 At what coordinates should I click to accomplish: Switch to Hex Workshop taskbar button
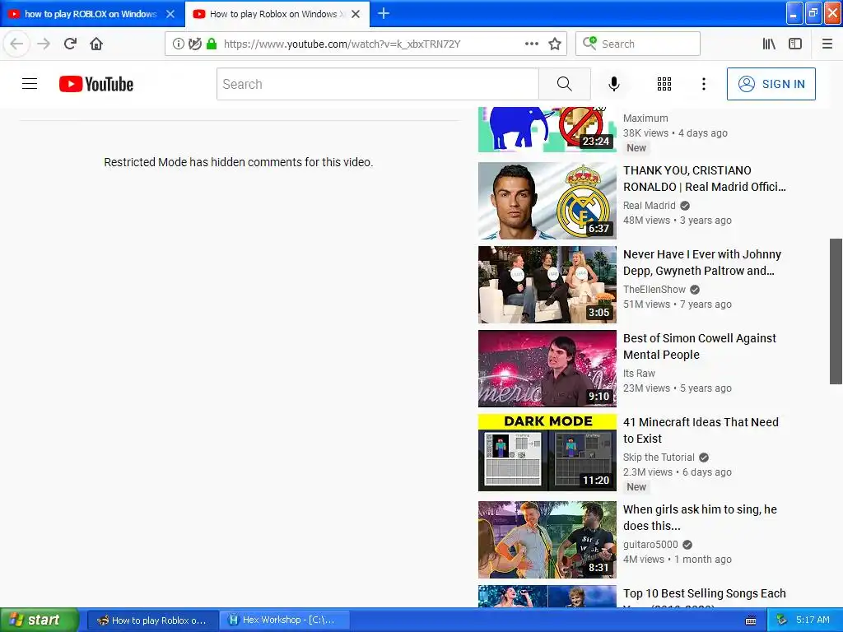[x=285, y=620]
